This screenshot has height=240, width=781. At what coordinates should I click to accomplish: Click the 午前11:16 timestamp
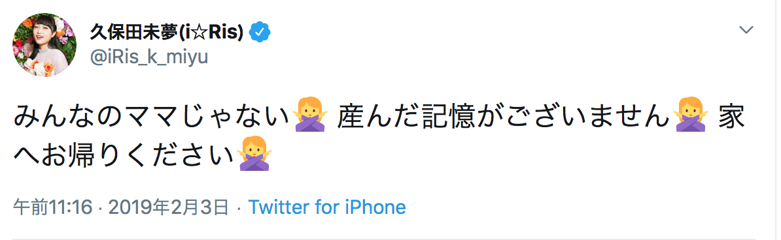coord(53,207)
